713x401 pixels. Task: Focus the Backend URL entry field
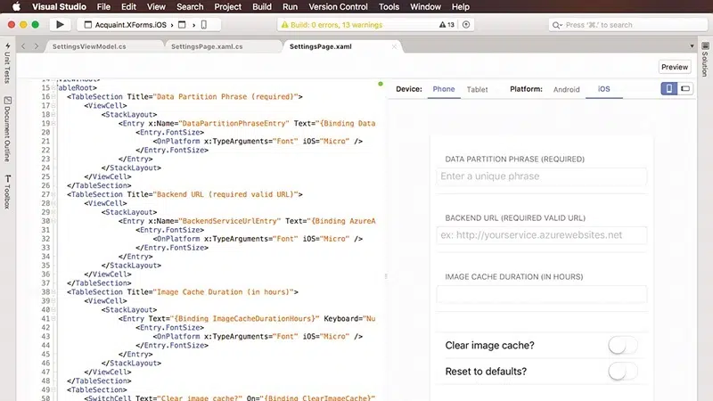541,235
